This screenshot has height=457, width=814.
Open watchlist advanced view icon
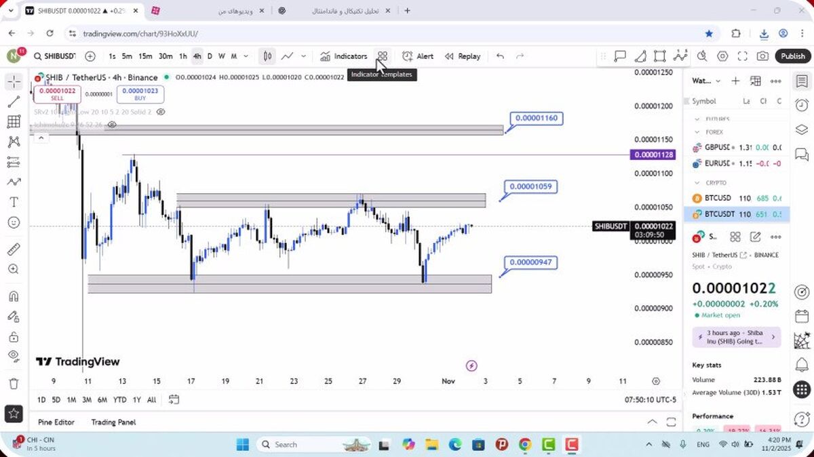click(x=756, y=81)
